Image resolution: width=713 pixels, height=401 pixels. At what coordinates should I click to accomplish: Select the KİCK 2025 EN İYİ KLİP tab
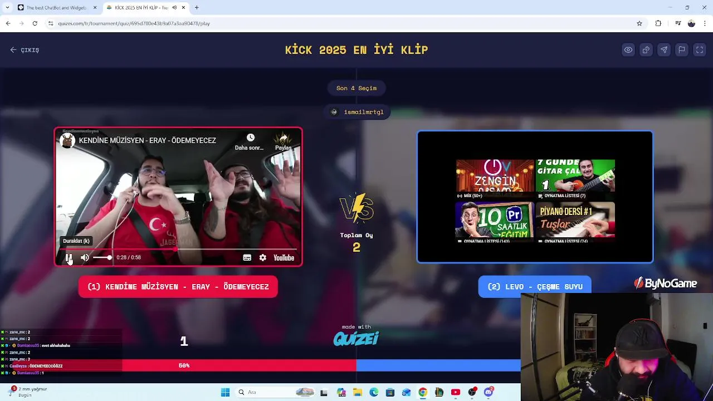[146, 7]
